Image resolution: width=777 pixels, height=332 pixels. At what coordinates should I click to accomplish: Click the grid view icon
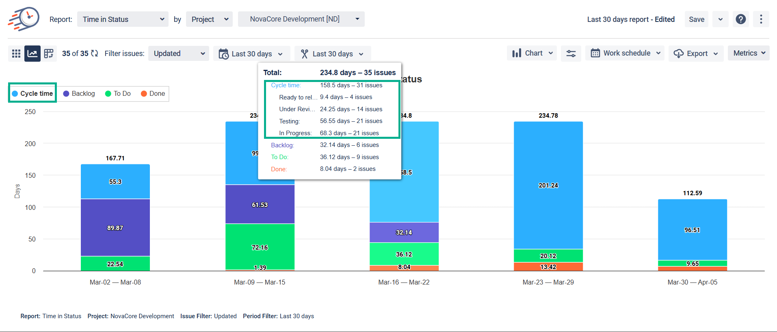16,54
